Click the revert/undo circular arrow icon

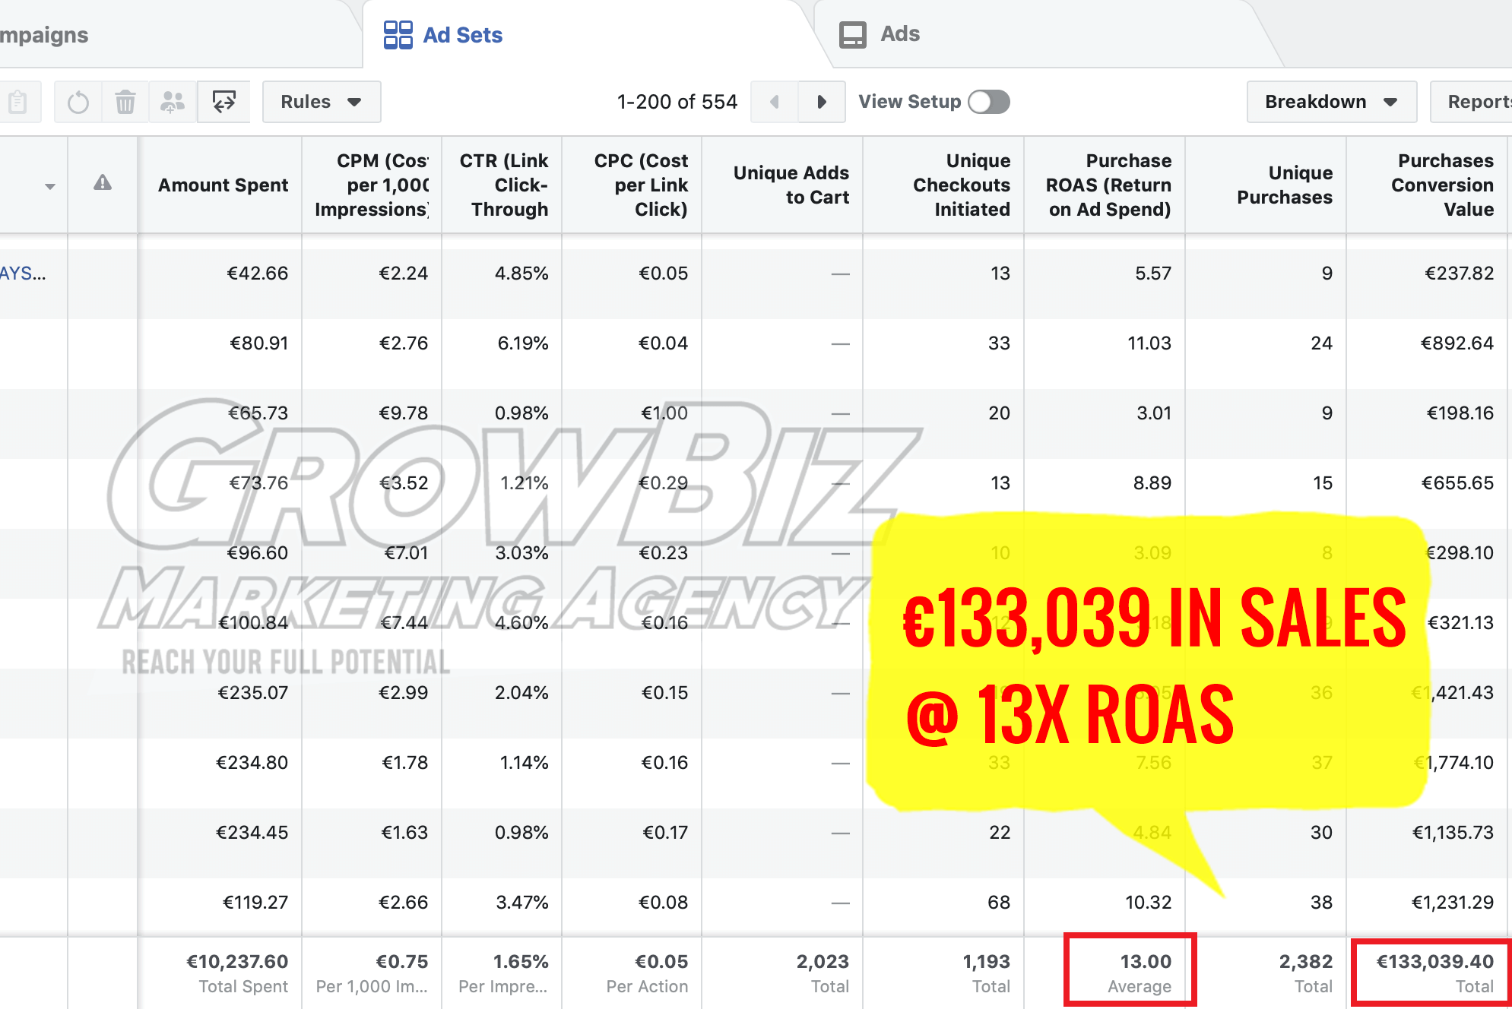coord(78,102)
